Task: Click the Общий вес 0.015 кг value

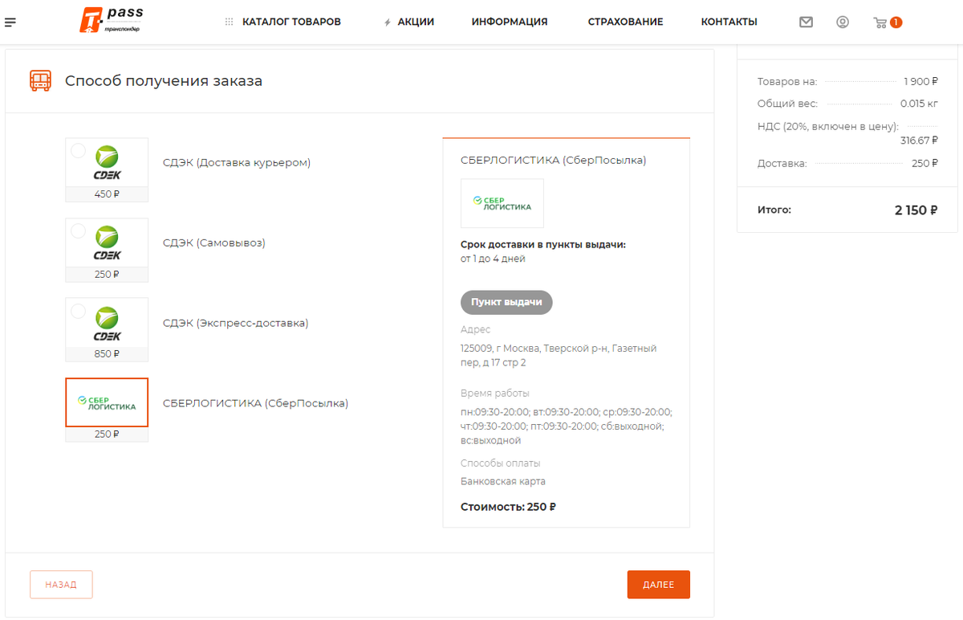Action: pos(919,104)
